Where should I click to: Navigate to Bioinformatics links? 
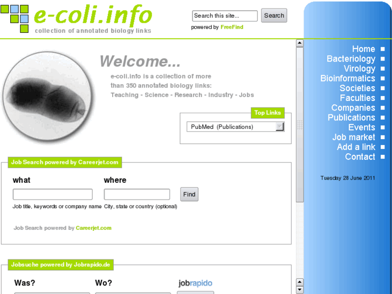click(348, 78)
